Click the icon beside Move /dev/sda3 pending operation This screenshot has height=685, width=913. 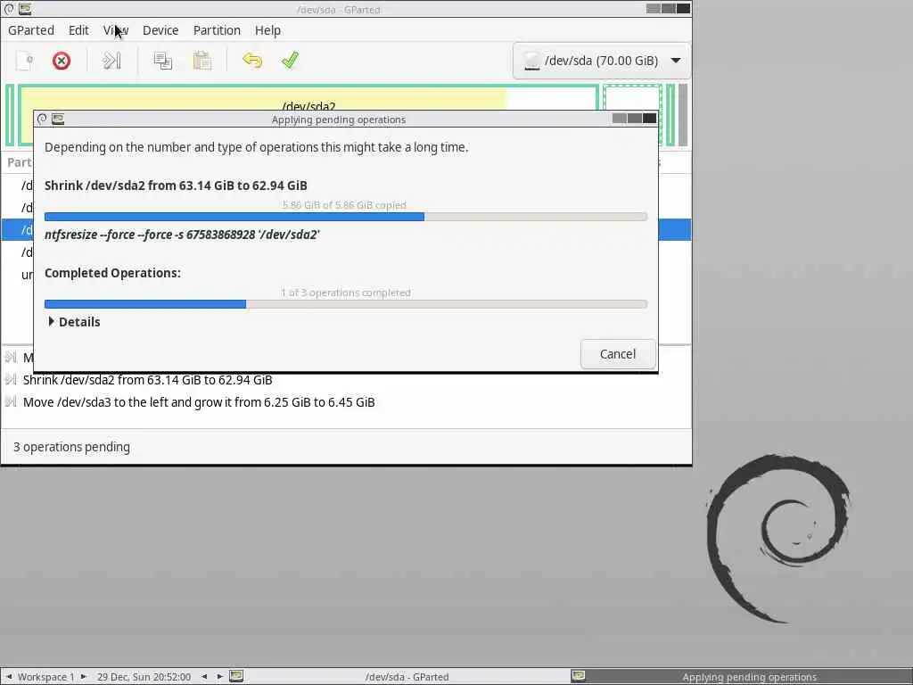(11, 402)
